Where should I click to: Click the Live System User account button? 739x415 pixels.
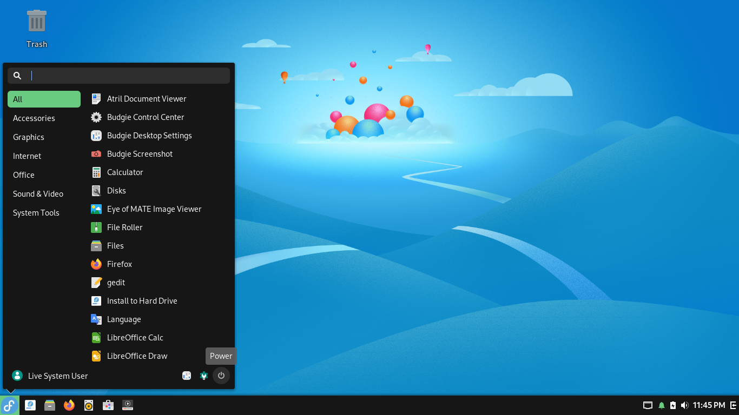pos(50,376)
